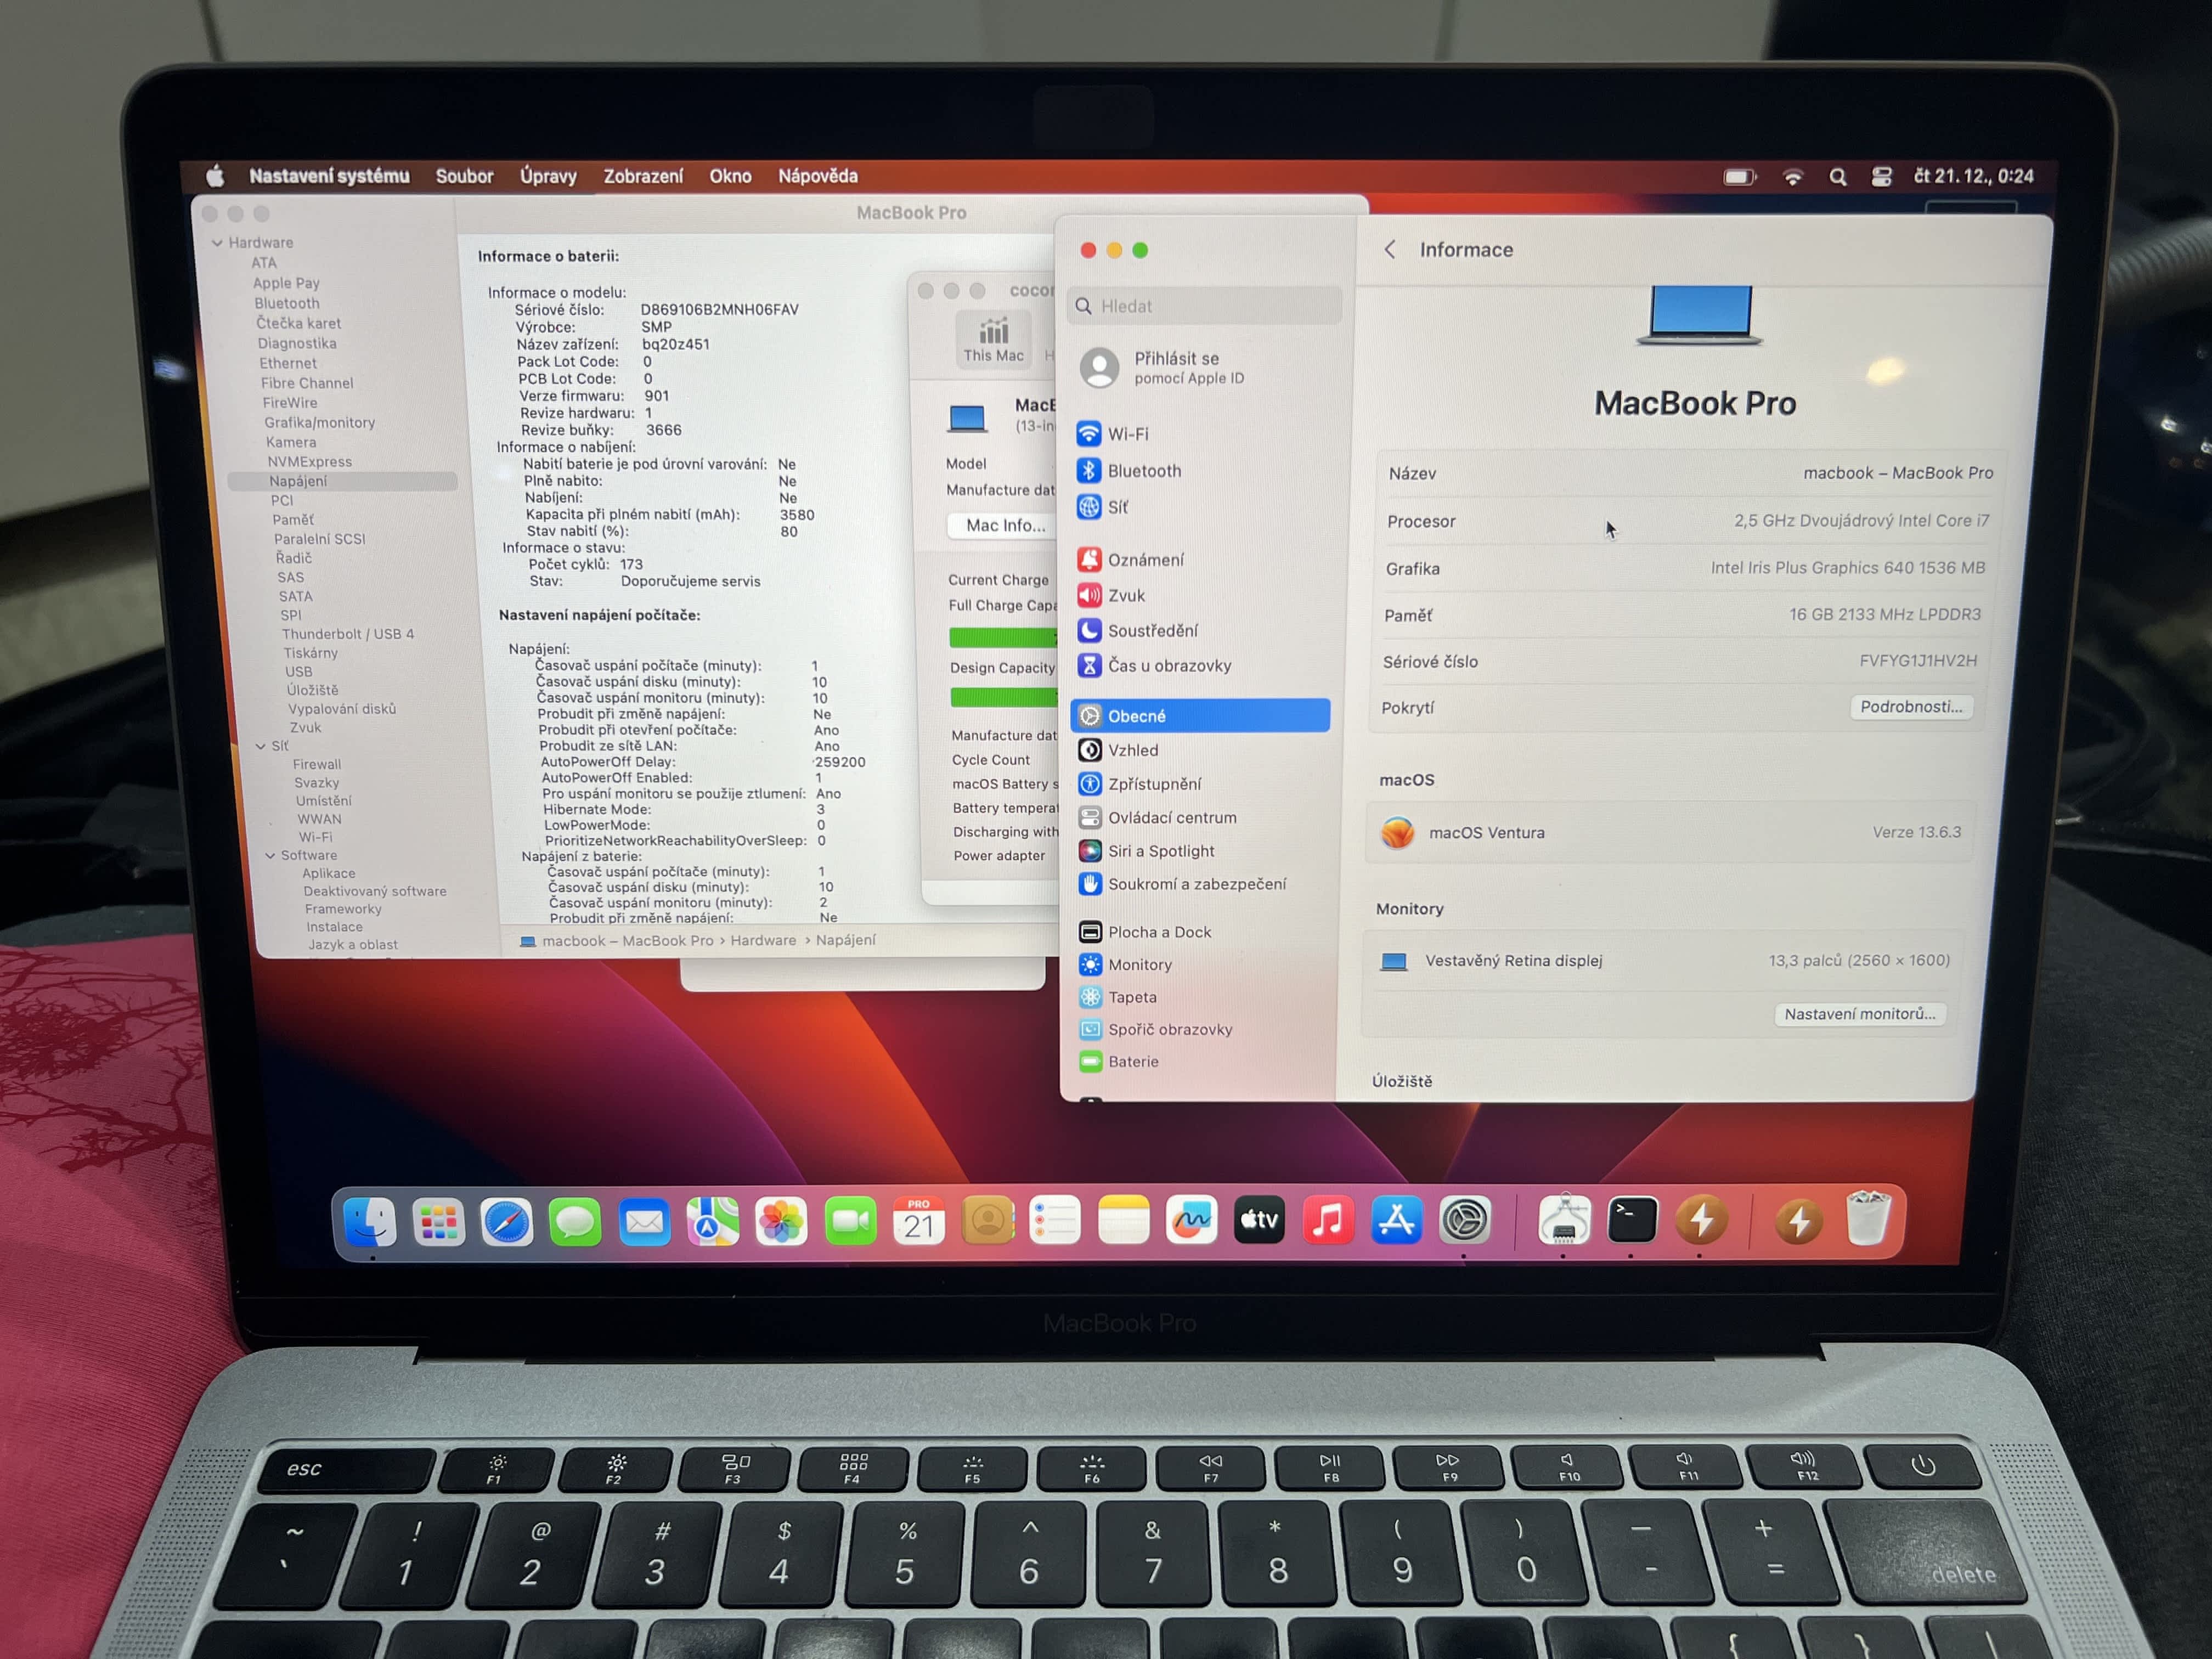Open the Zobrazení menu
The height and width of the screenshot is (1659, 2212).
(x=643, y=176)
